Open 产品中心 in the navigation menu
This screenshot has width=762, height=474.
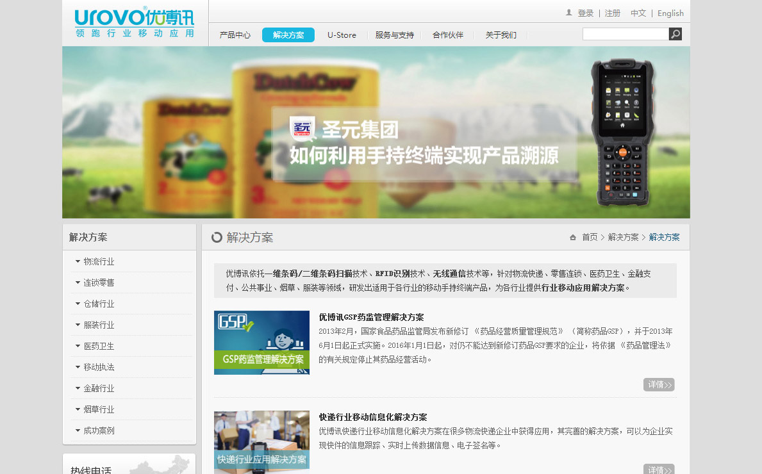(x=235, y=35)
